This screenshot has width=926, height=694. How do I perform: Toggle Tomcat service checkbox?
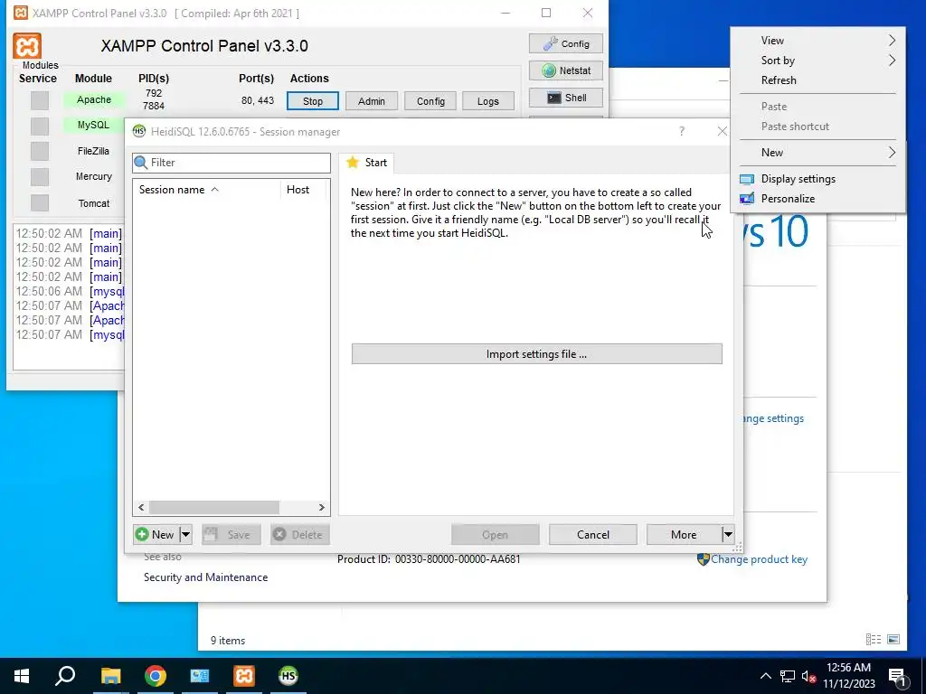click(40, 202)
